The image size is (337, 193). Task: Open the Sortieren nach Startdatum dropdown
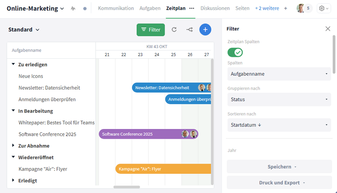(279, 125)
